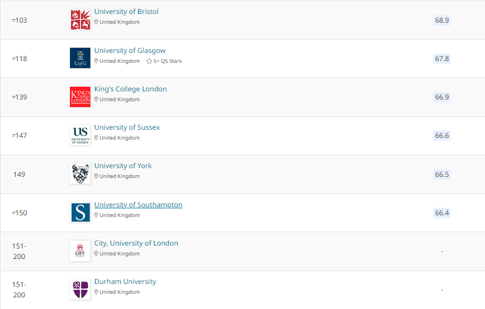
Task: Open the University of Southampton link
Action: [x=138, y=205]
